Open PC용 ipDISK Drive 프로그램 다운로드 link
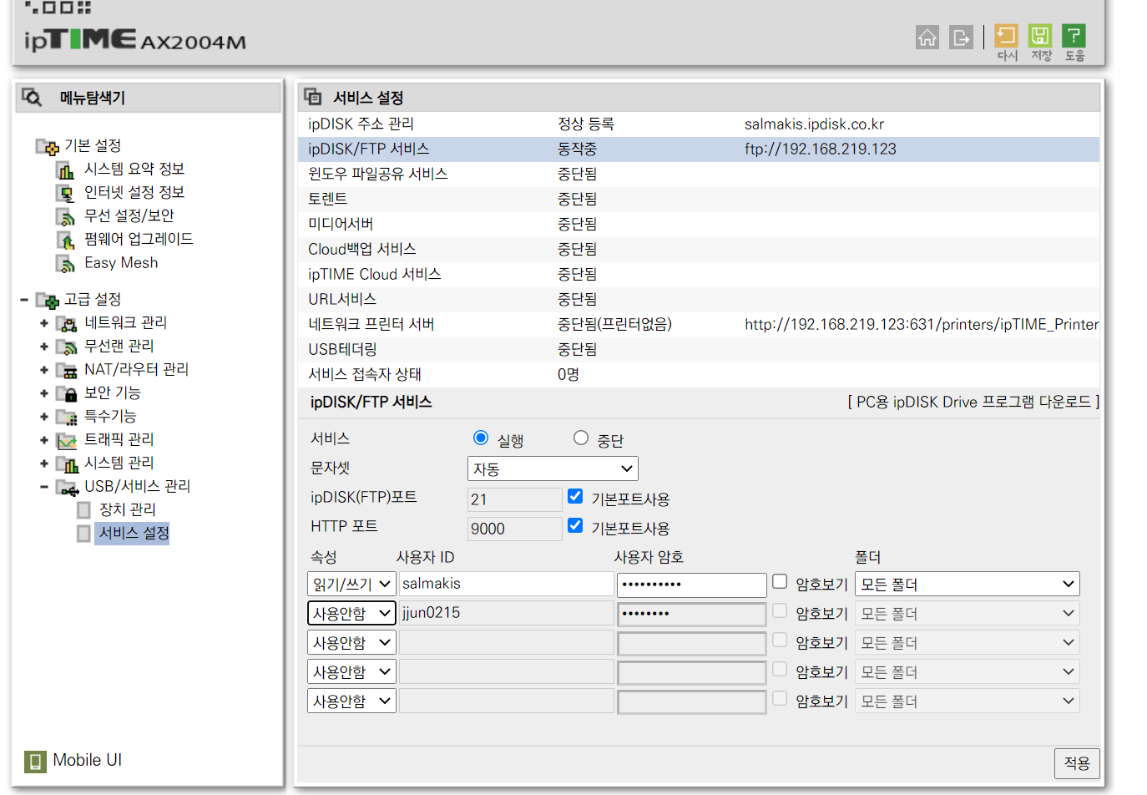Viewport: 1147px width, 795px height. pos(973,403)
